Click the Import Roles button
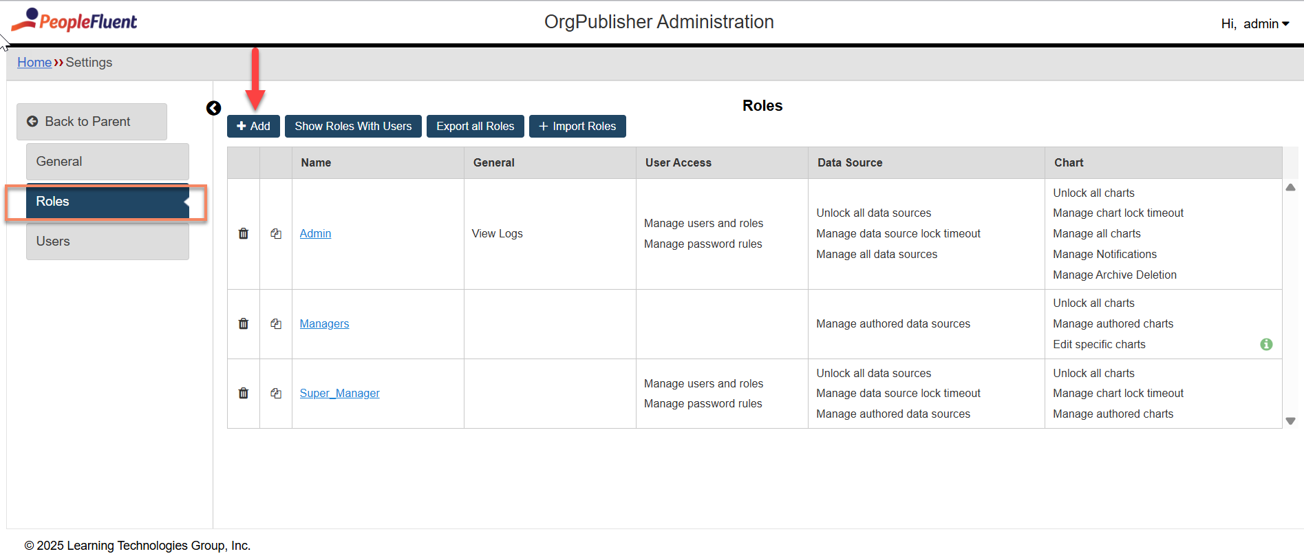Image resolution: width=1304 pixels, height=556 pixels. coord(577,126)
